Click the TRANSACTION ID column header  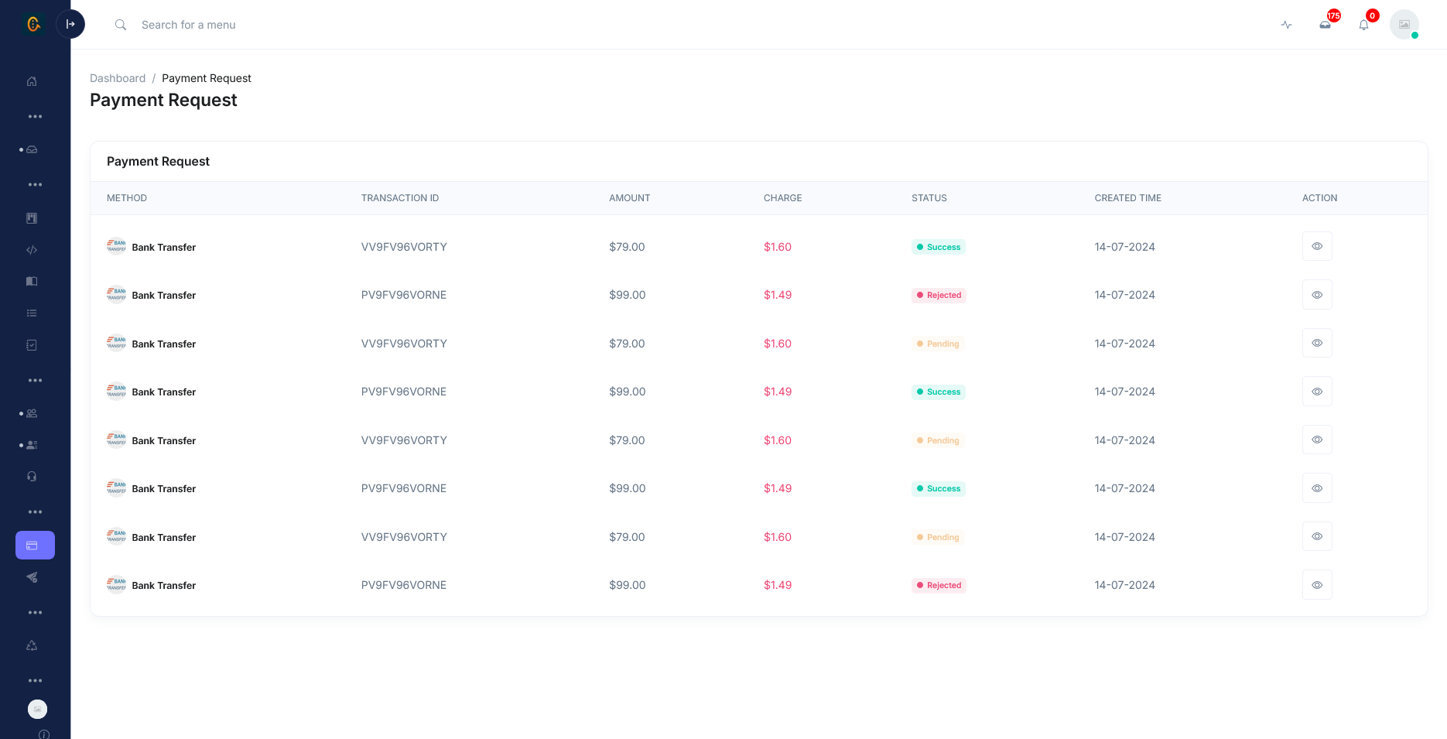tap(400, 198)
